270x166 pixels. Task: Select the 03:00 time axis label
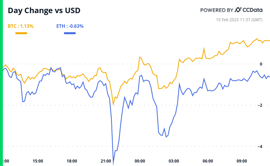[174, 161]
